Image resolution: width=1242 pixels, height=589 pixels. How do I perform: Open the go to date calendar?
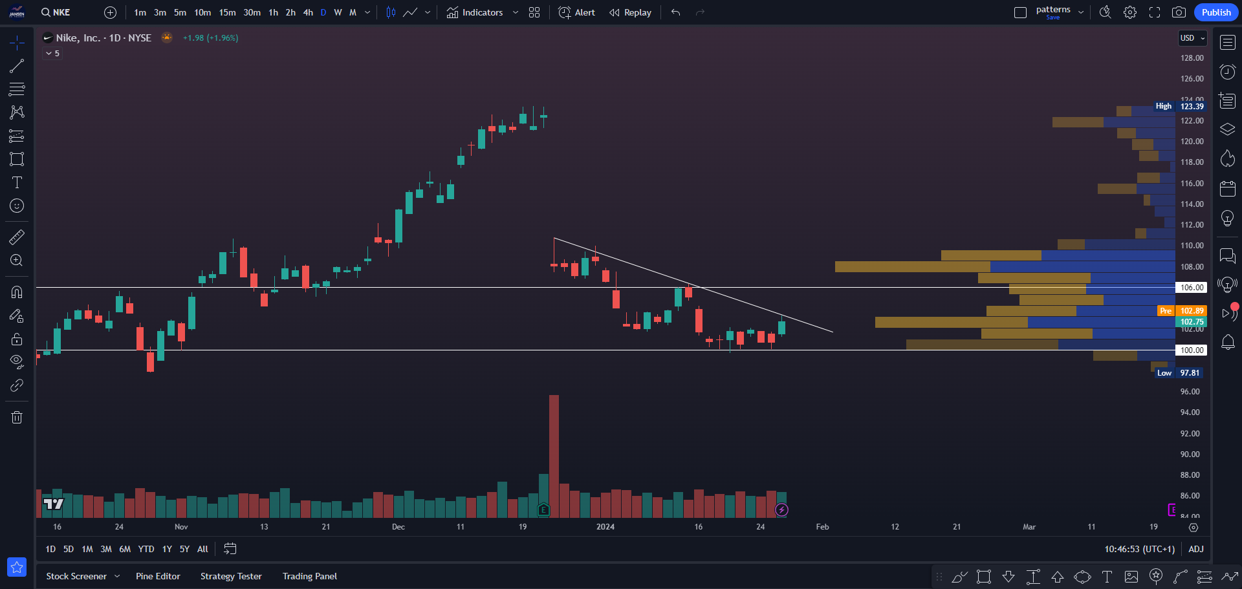click(x=230, y=549)
